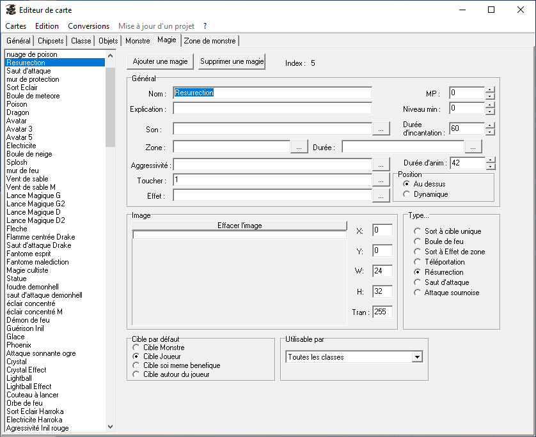Choose Boule de feu spell type

pos(418,241)
